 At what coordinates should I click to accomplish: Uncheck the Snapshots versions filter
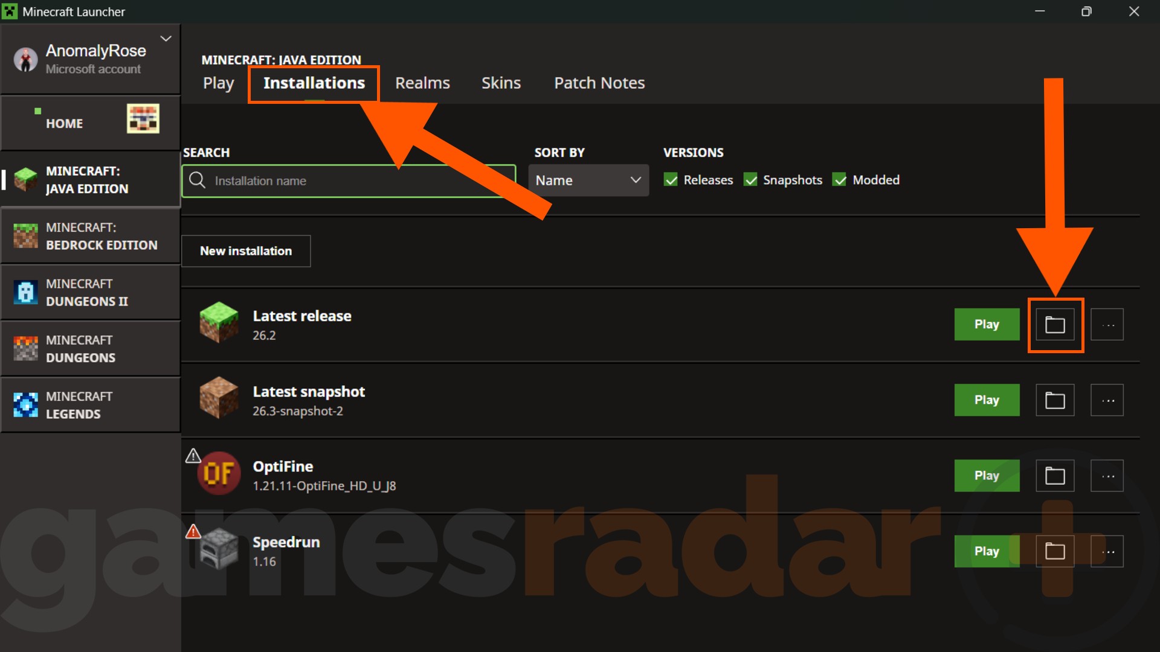750,180
